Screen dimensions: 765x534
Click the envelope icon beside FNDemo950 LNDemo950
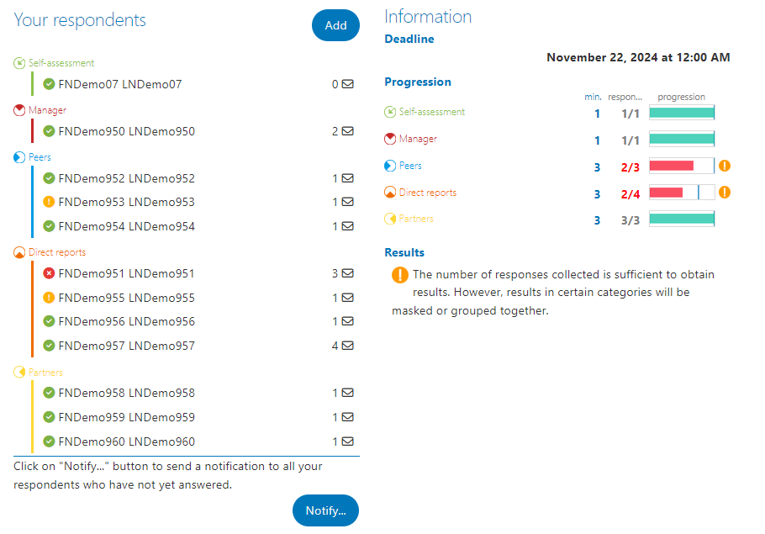pos(347,130)
